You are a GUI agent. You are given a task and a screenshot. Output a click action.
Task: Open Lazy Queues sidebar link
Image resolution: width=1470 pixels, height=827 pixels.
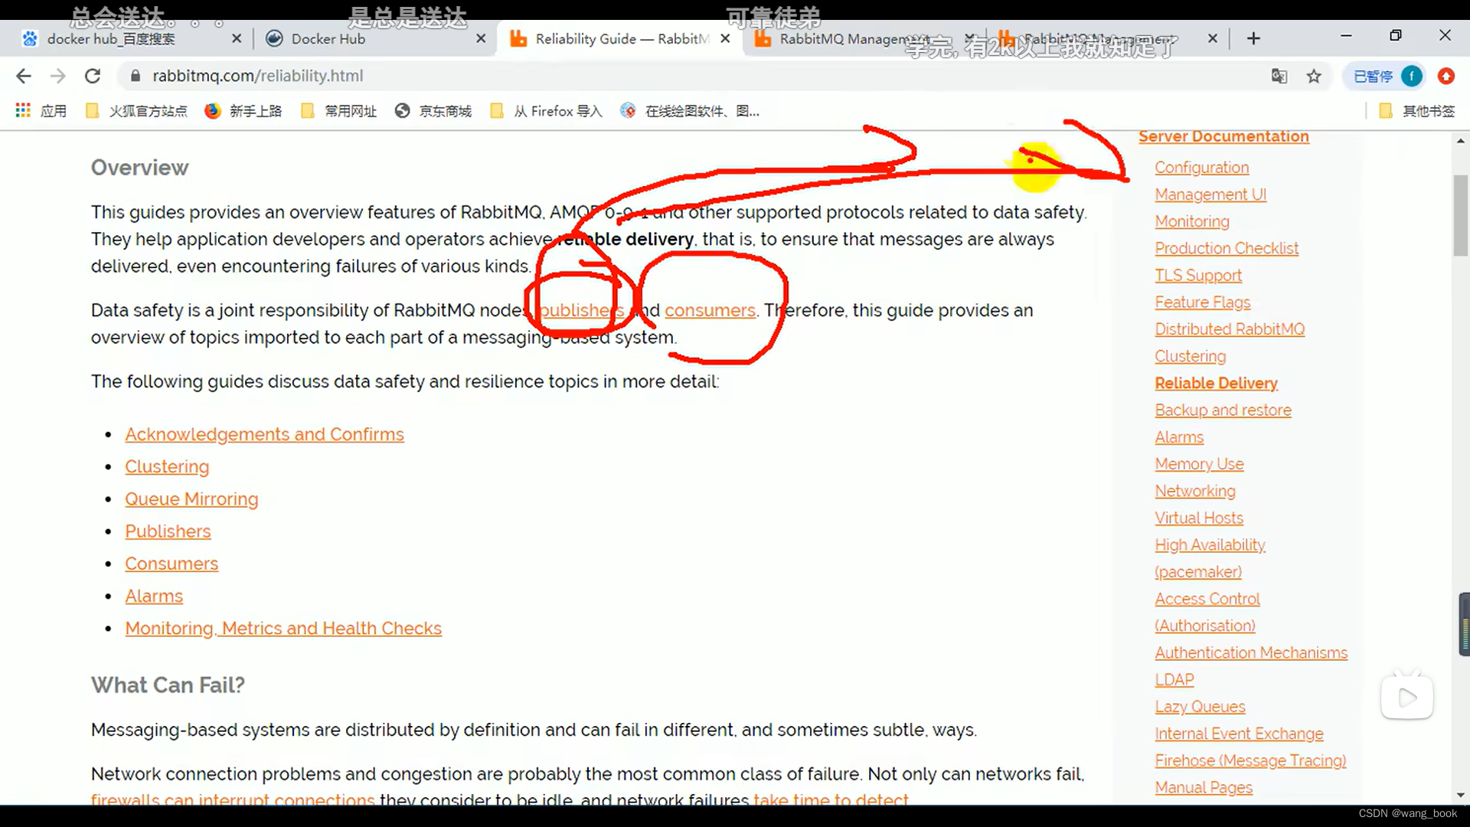pos(1200,707)
